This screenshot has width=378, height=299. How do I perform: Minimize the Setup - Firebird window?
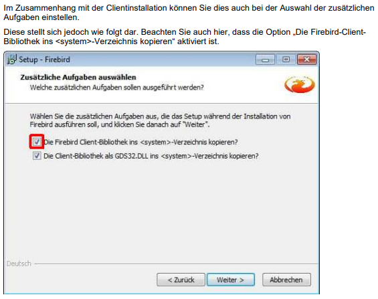(x=265, y=60)
